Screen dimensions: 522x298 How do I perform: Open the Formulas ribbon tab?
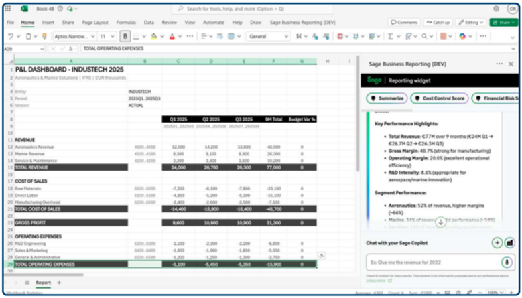coord(125,22)
